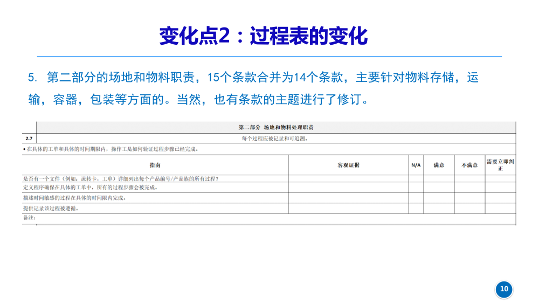The height and width of the screenshot is (303, 539).
Task: Click the N/A cell for 描述时间敏感的过程 row
Action: point(416,198)
